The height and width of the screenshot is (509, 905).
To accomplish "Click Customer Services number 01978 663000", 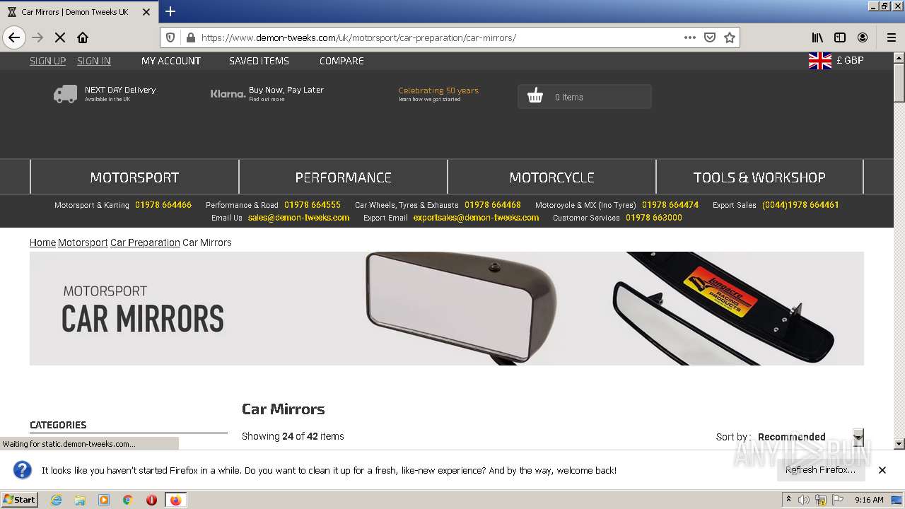I will click(x=654, y=218).
